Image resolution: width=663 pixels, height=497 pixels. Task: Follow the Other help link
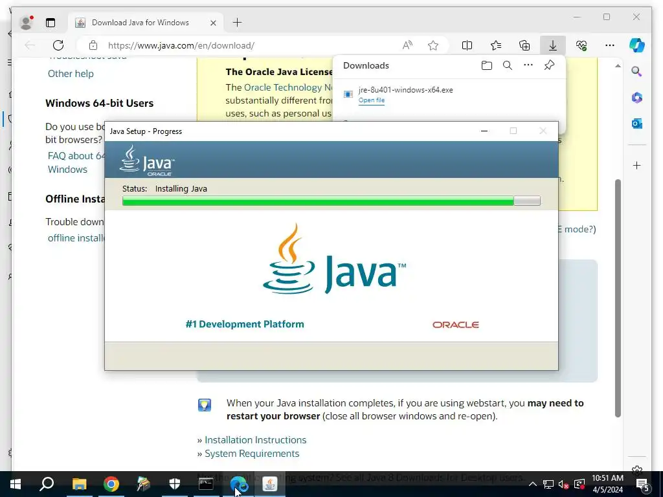71,74
